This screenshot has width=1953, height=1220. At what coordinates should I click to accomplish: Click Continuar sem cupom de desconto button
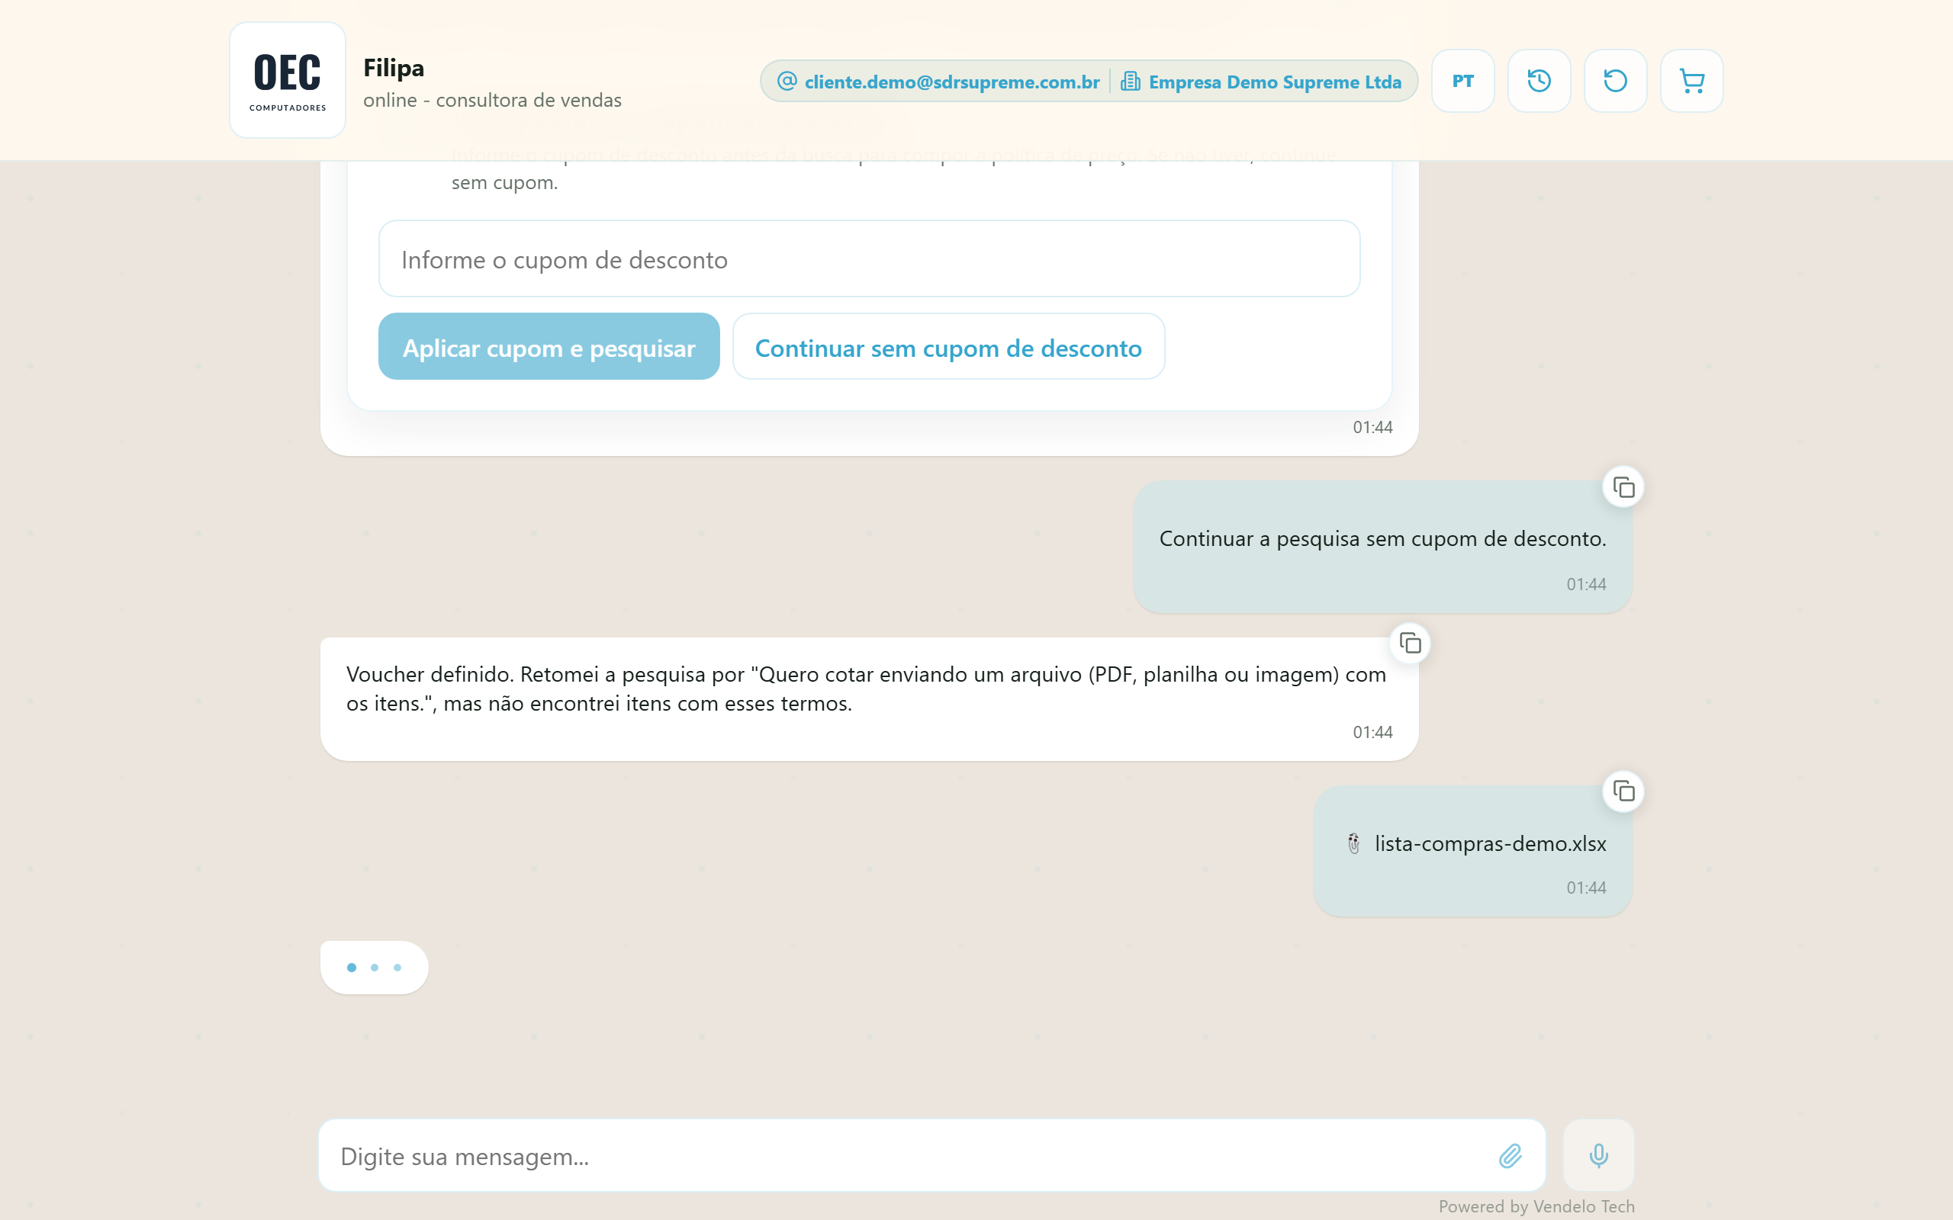point(948,347)
